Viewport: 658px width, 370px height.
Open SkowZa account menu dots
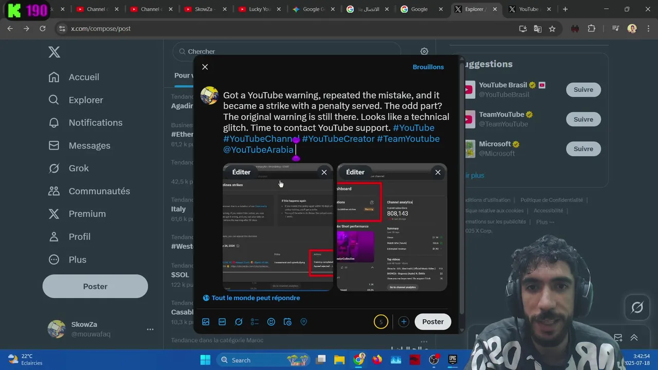pyautogui.click(x=150, y=329)
